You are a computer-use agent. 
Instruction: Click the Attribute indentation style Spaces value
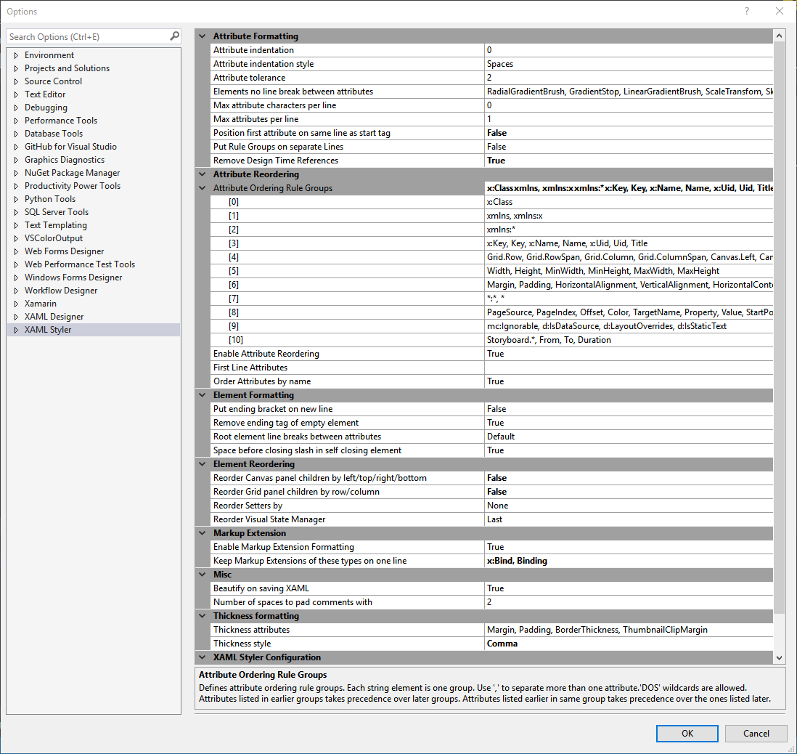(628, 64)
